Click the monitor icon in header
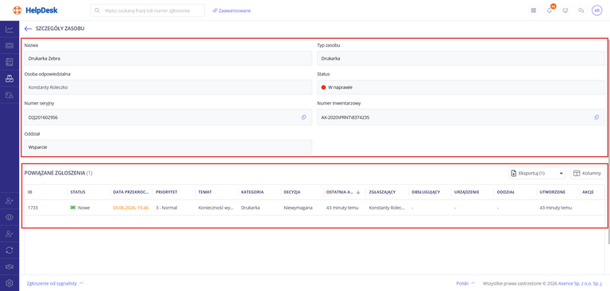The width and height of the screenshot is (610, 291). [566, 10]
